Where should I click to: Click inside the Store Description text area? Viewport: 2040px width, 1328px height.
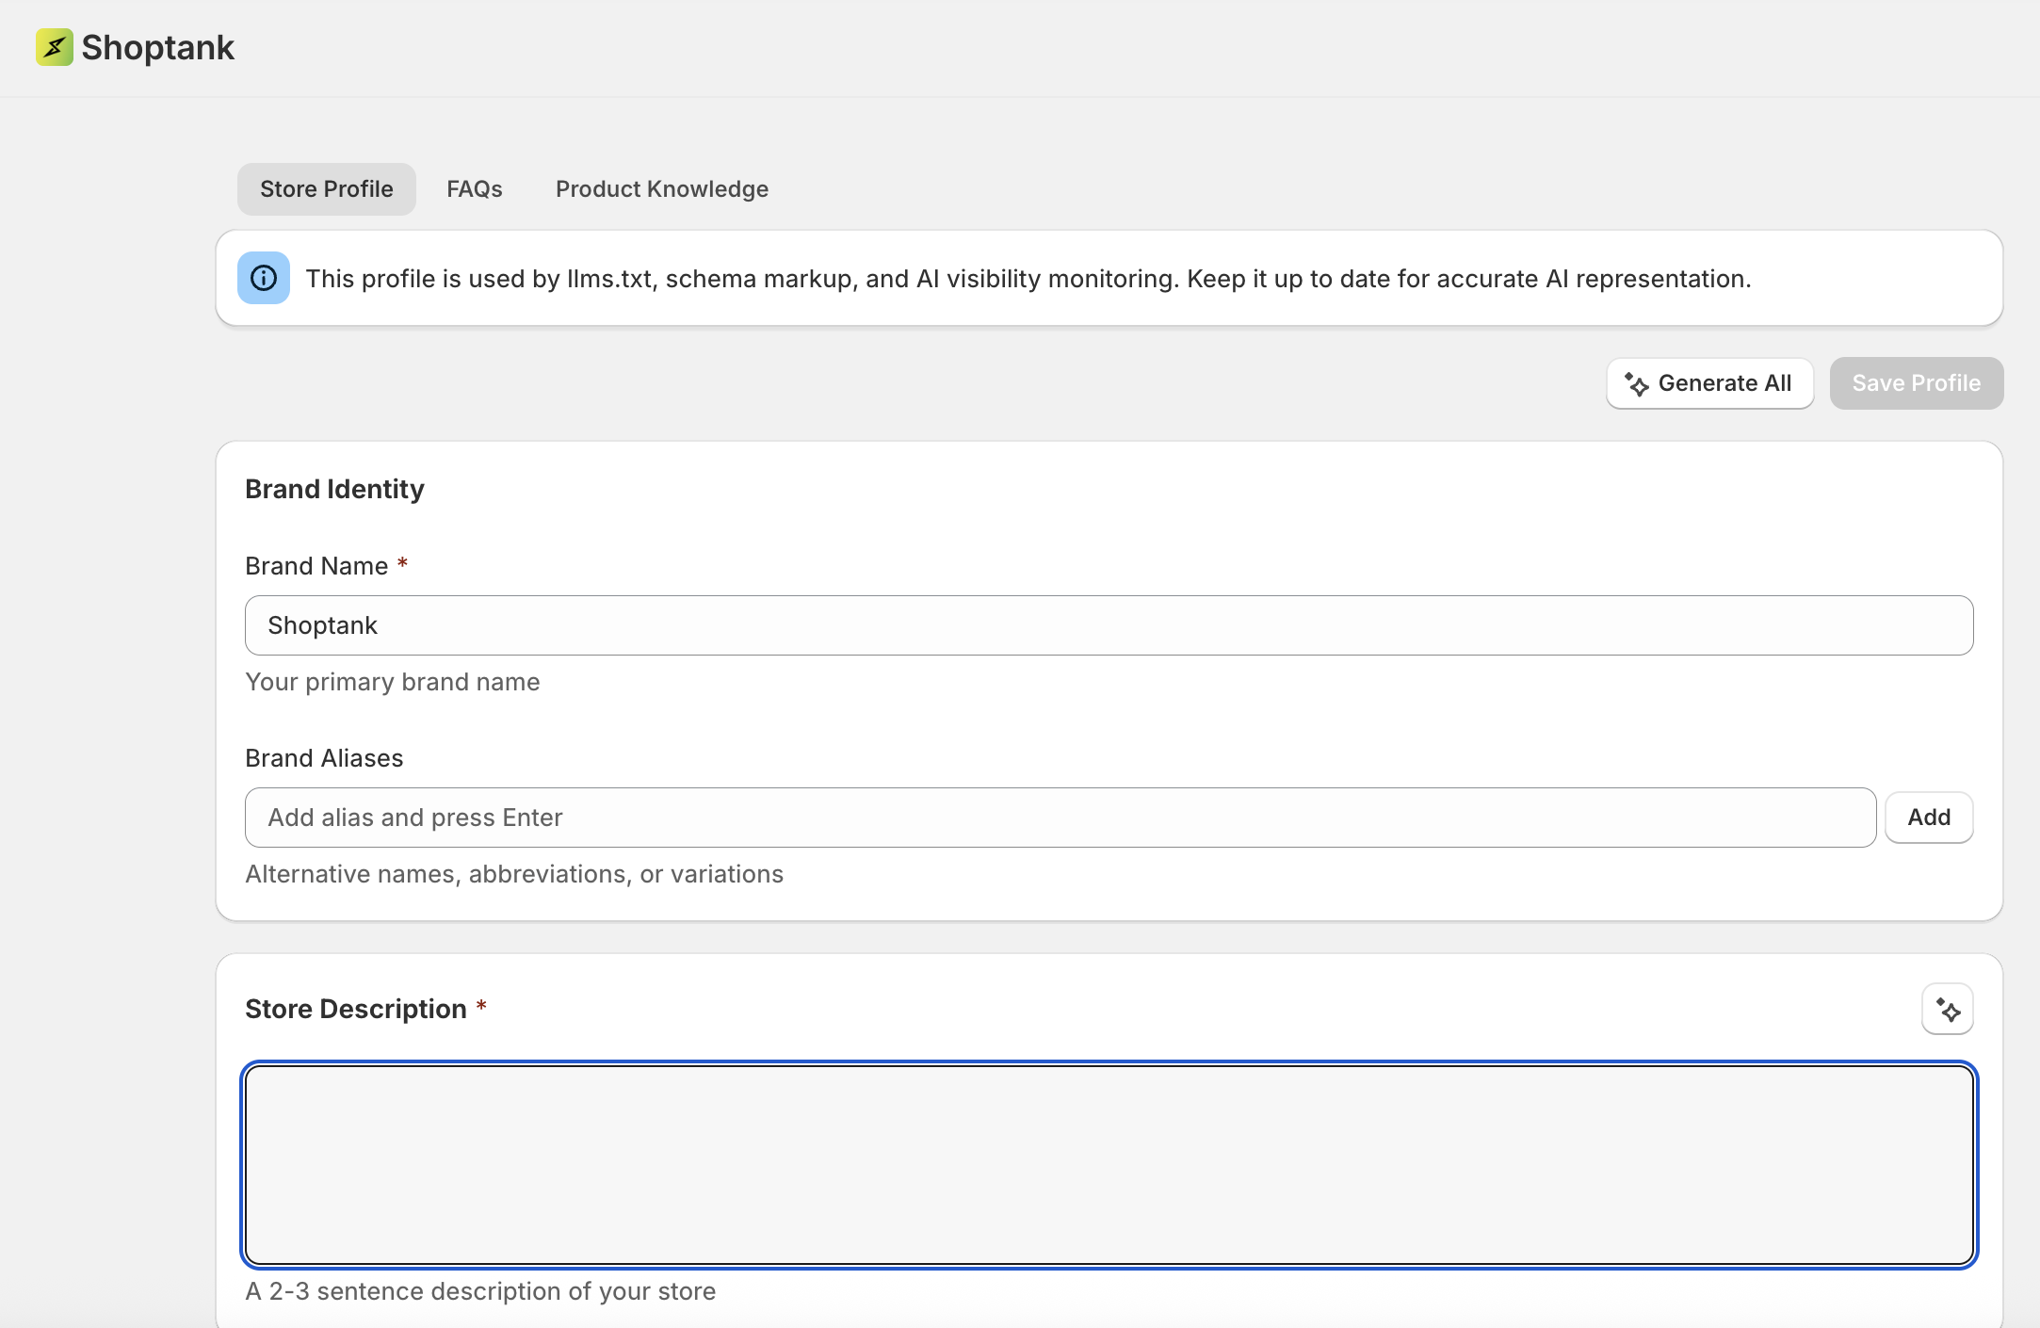1108,1165
